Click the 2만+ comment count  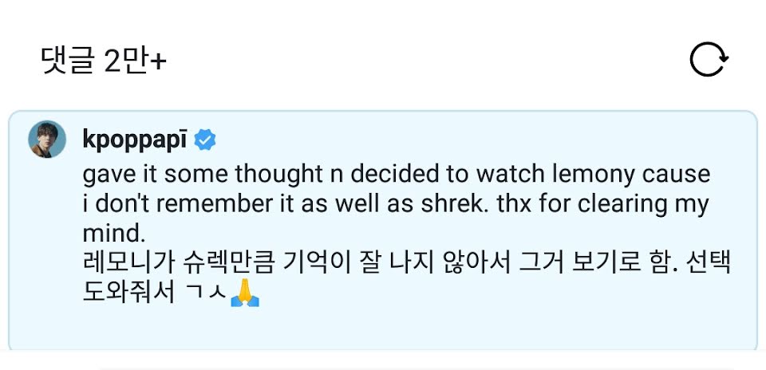tap(134, 61)
